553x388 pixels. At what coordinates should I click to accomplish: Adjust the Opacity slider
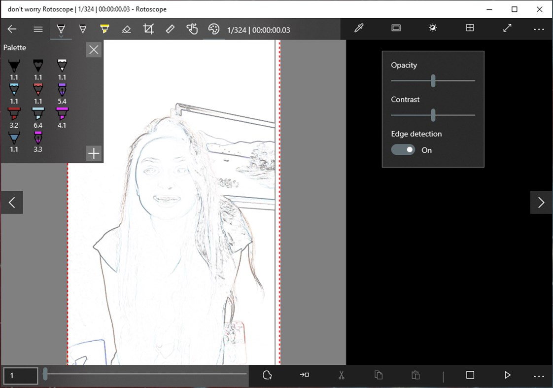(x=433, y=81)
